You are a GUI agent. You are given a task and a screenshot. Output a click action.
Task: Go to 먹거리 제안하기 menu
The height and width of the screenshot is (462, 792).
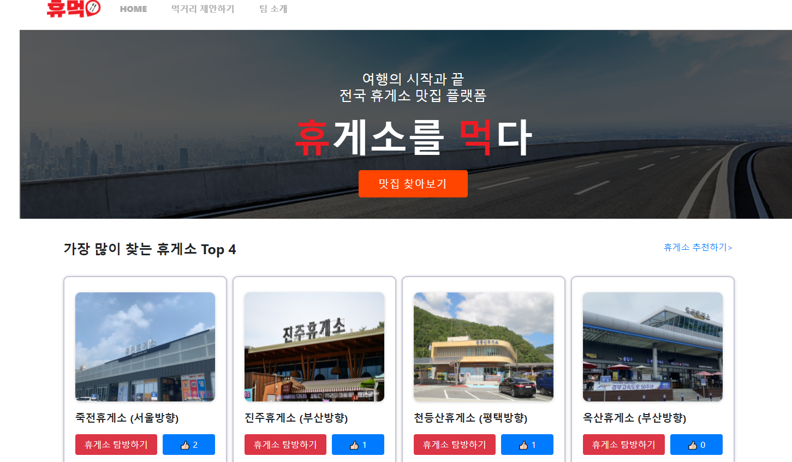(x=203, y=9)
